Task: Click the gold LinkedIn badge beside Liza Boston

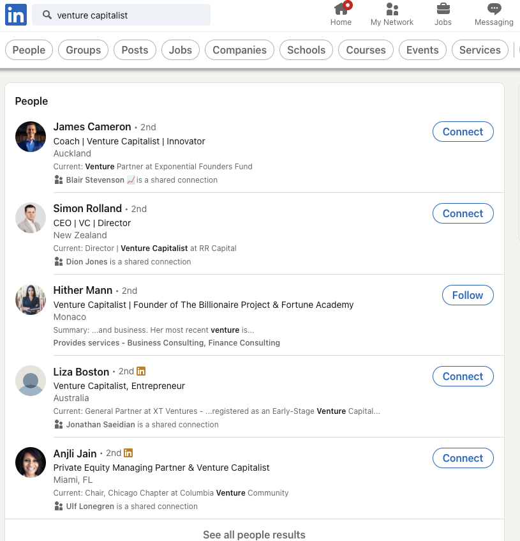Action: pos(140,371)
